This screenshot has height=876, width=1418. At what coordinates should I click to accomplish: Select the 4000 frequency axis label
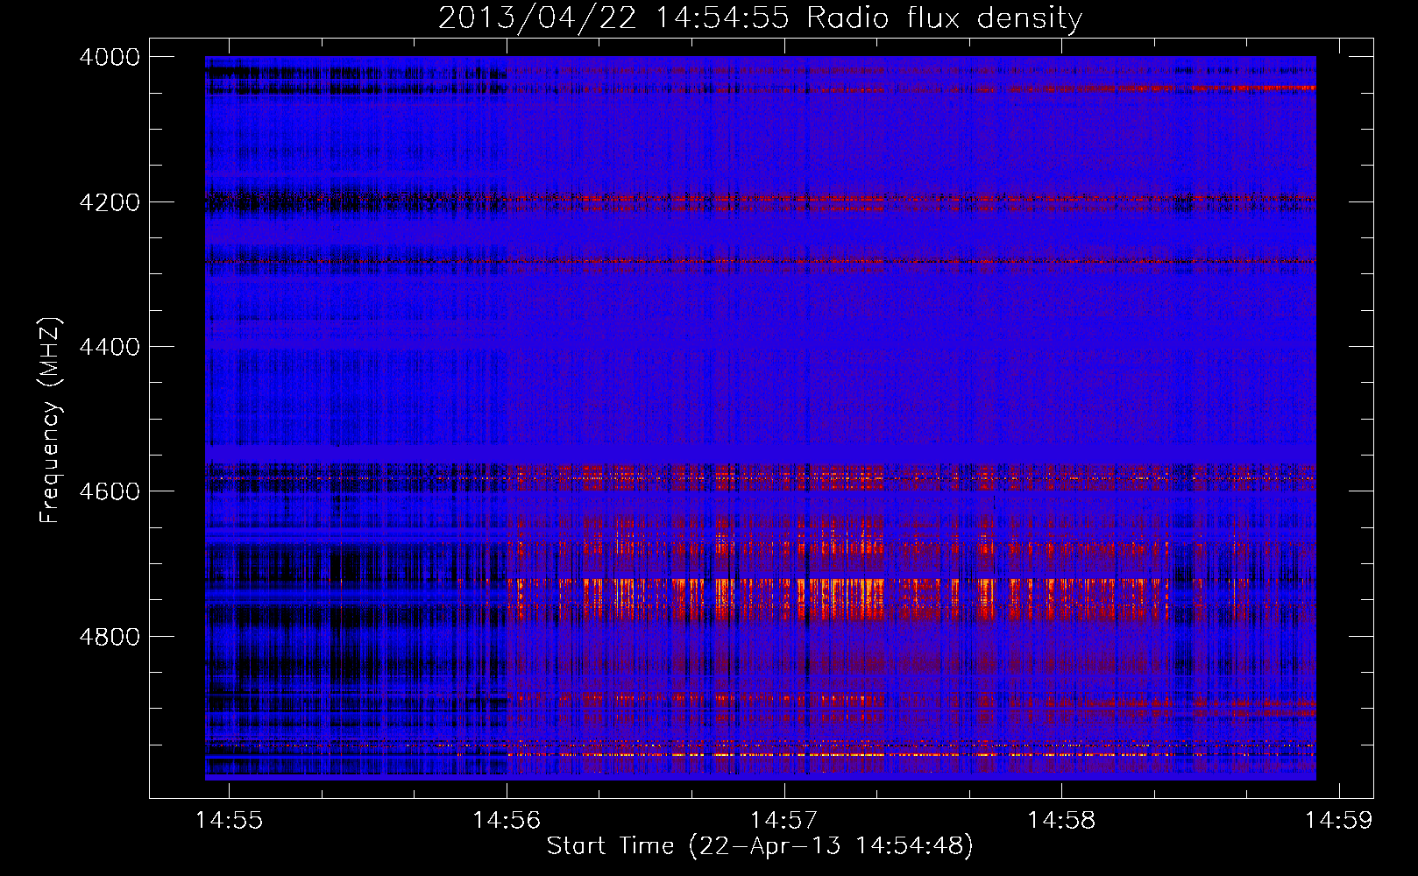110,57
